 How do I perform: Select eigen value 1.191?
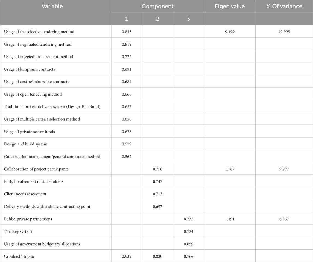click(230, 219)
